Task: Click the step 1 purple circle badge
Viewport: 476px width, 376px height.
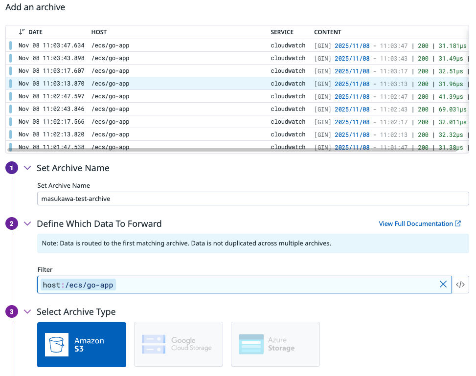Action: coord(12,168)
